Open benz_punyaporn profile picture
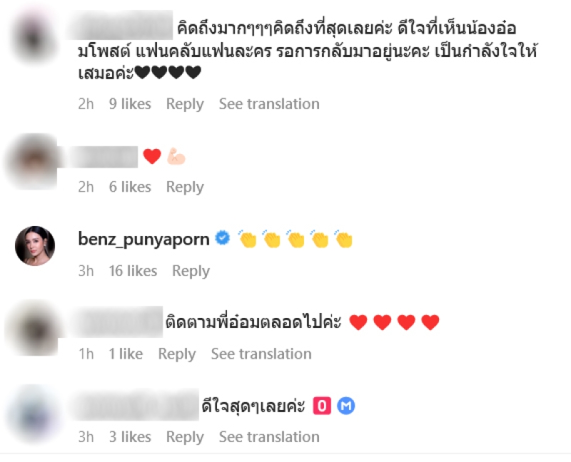The width and height of the screenshot is (571, 462). coord(35,246)
